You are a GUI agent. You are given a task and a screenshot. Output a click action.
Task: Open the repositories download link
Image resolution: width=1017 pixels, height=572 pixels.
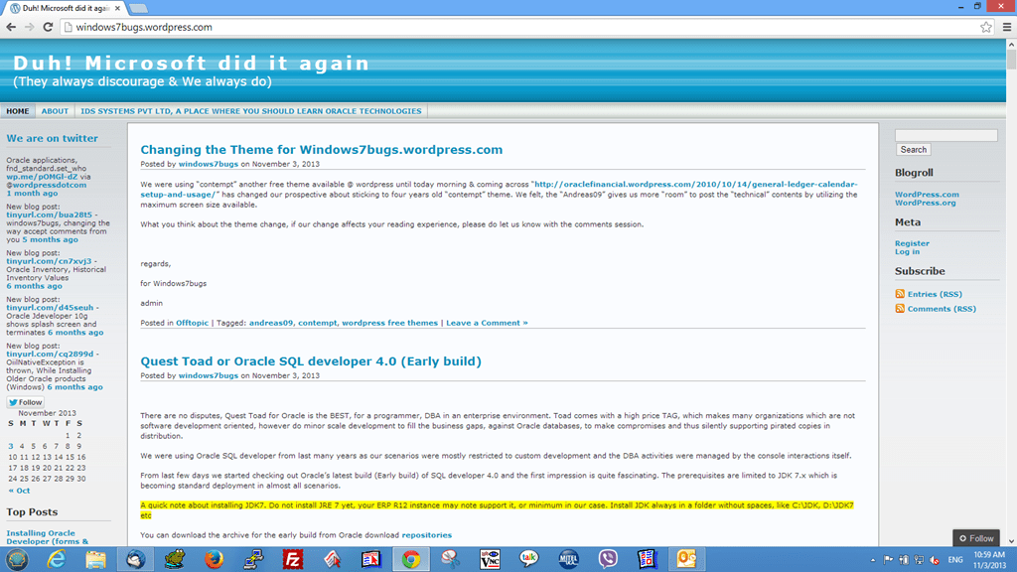tap(427, 535)
